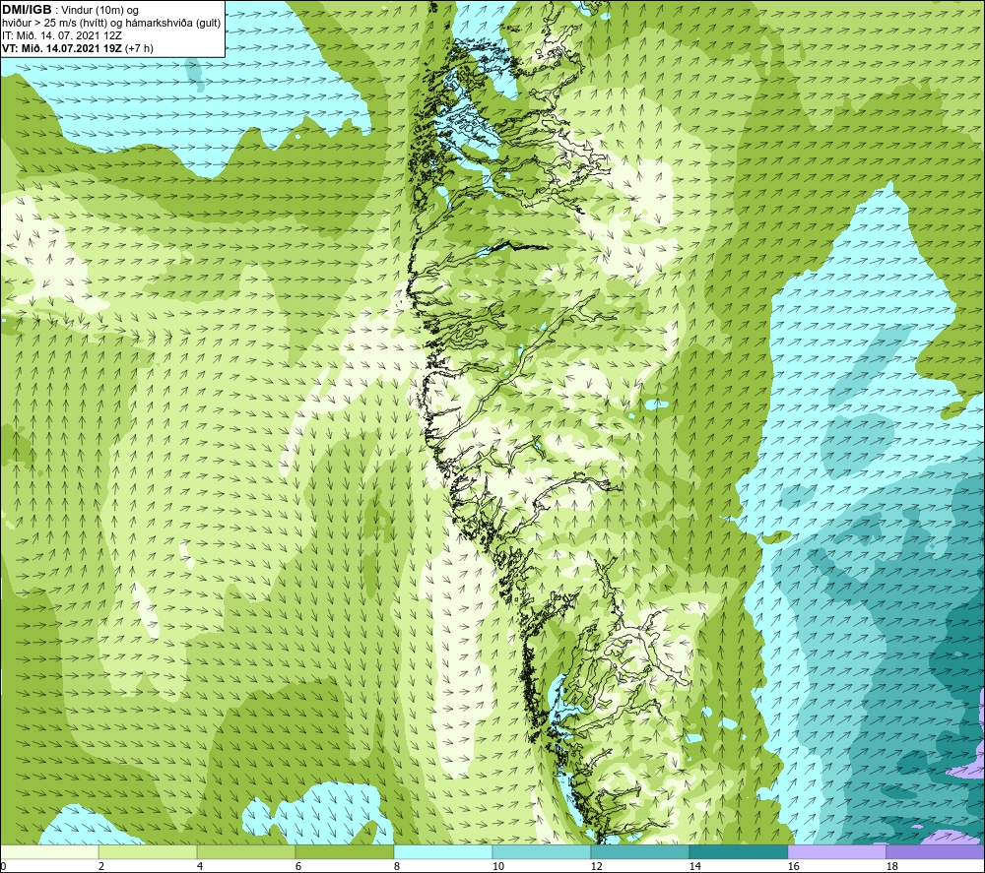The image size is (985, 873).
Task: Click the 'hviður > 25 m/s' description line
Action: [x=112, y=23]
